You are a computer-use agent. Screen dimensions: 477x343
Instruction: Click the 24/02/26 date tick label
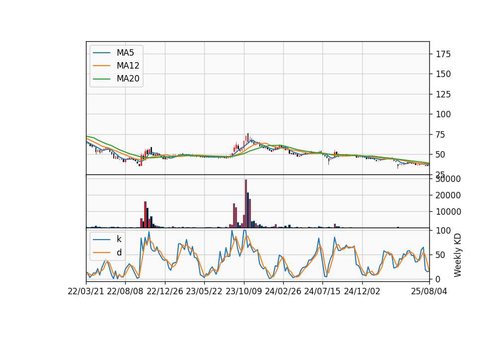[283, 291]
